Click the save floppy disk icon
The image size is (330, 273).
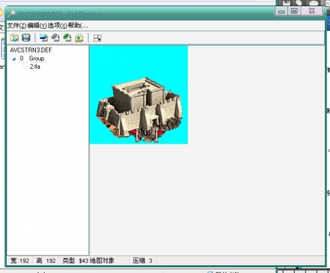25,37
